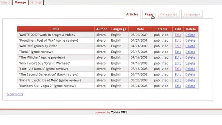Edit the Crysis: Warhead article
Viewport: 222px width, 125px height.
[x=178, y=63]
